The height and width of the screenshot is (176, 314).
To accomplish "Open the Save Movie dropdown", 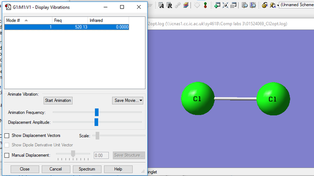I will click(128, 101).
